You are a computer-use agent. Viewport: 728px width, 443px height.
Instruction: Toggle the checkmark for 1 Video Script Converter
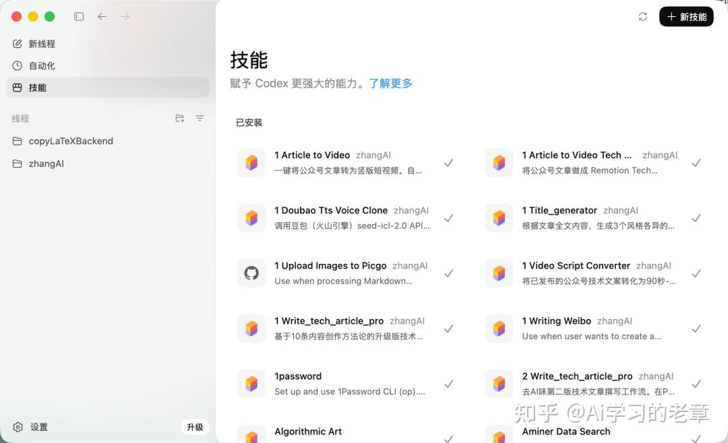(x=696, y=273)
